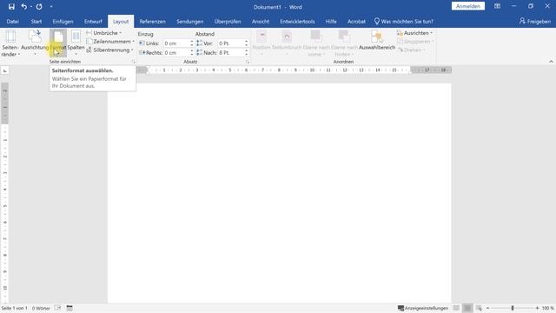Image resolution: width=556 pixels, height=313 pixels.
Task: Switch to the Referenzen tab
Action: [153, 21]
